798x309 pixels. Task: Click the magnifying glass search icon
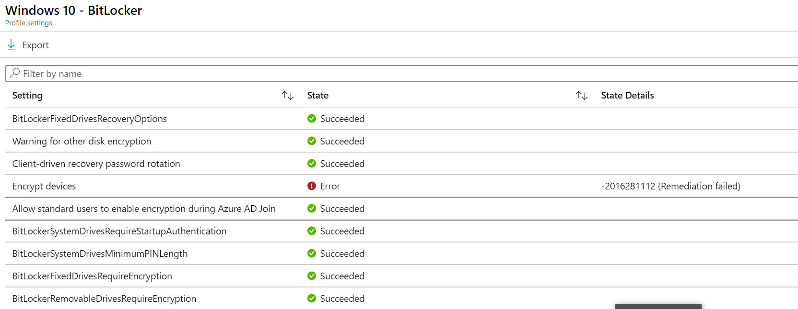14,73
